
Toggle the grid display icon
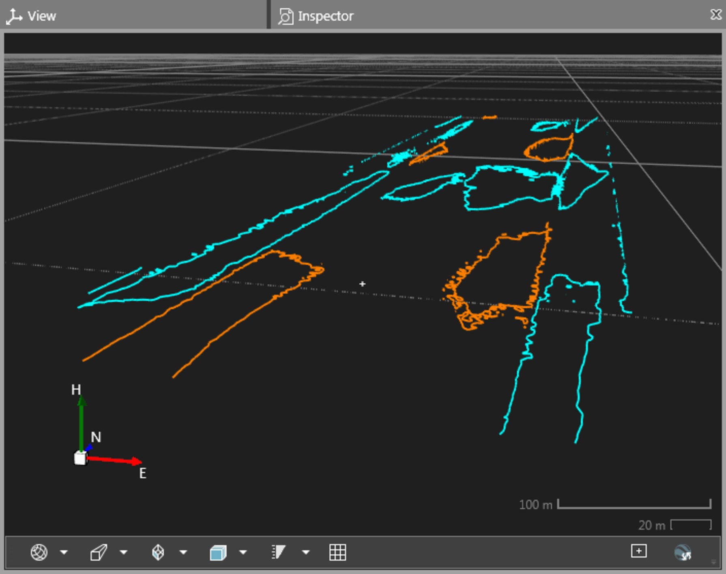(x=337, y=553)
